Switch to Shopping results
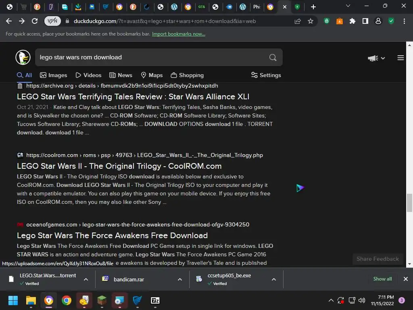This screenshot has height=310, width=413. [x=187, y=75]
